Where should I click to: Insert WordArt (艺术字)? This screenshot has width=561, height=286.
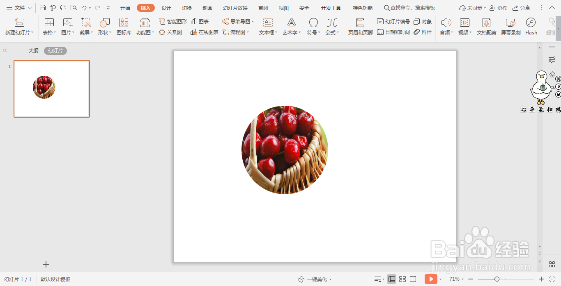click(x=292, y=26)
